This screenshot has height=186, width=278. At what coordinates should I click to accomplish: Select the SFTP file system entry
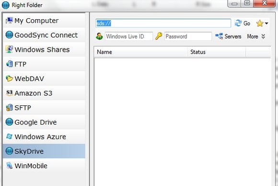click(x=44, y=108)
